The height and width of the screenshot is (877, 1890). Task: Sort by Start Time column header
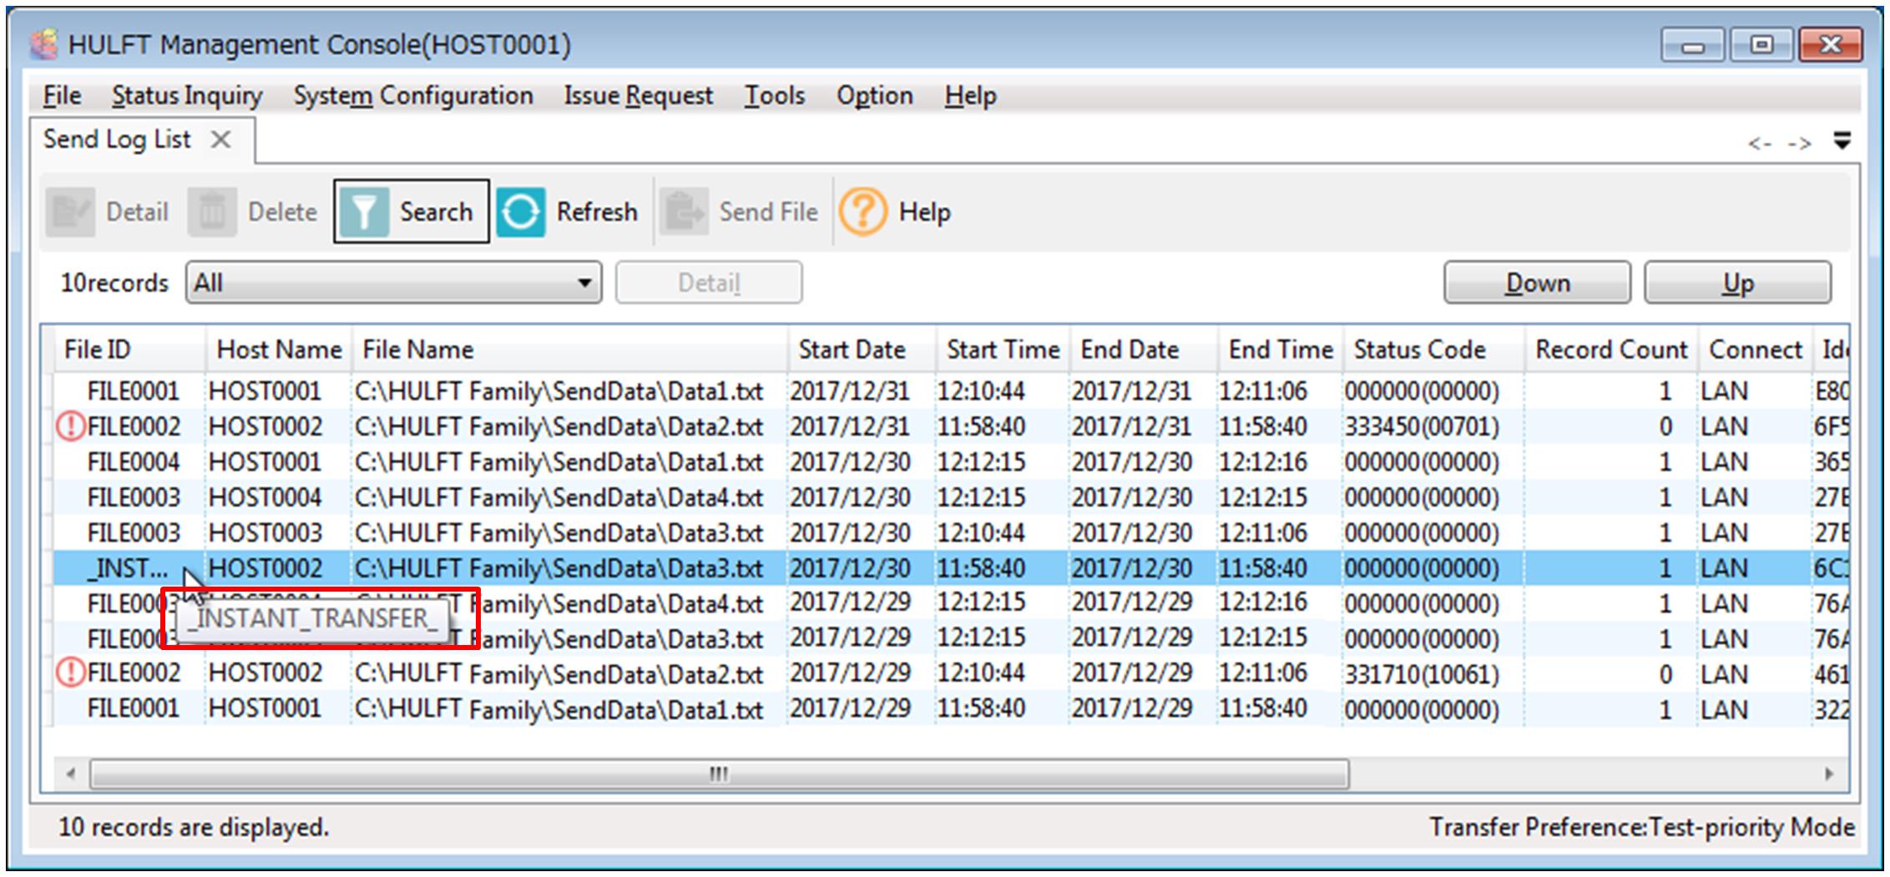click(x=1003, y=350)
